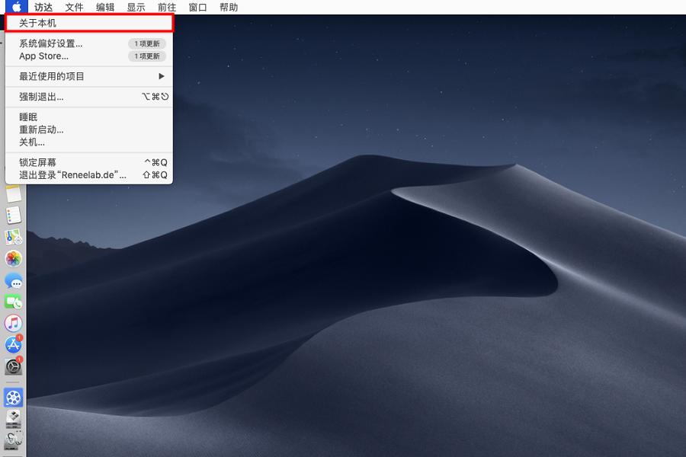This screenshot has width=686, height=457.
Task: Select 关于本机 menu entry
Action: pyautogui.click(x=89, y=23)
